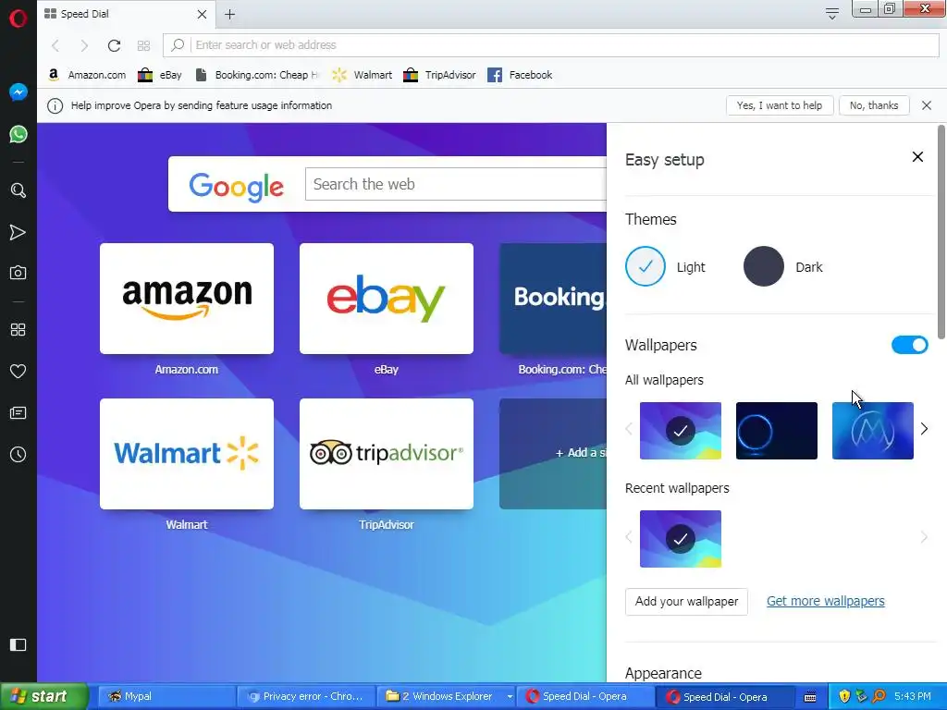
Task: Open the Amazon speed dial tile
Action: coord(187,299)
